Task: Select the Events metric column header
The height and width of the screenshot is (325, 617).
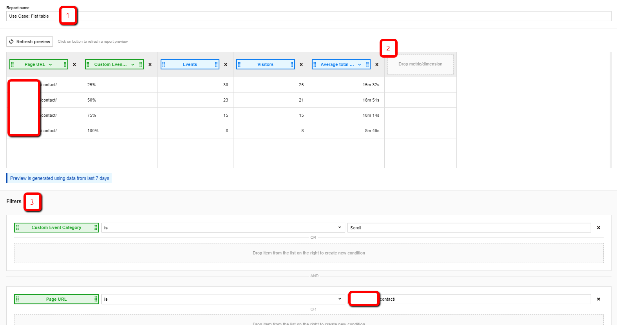Action: 190,64
